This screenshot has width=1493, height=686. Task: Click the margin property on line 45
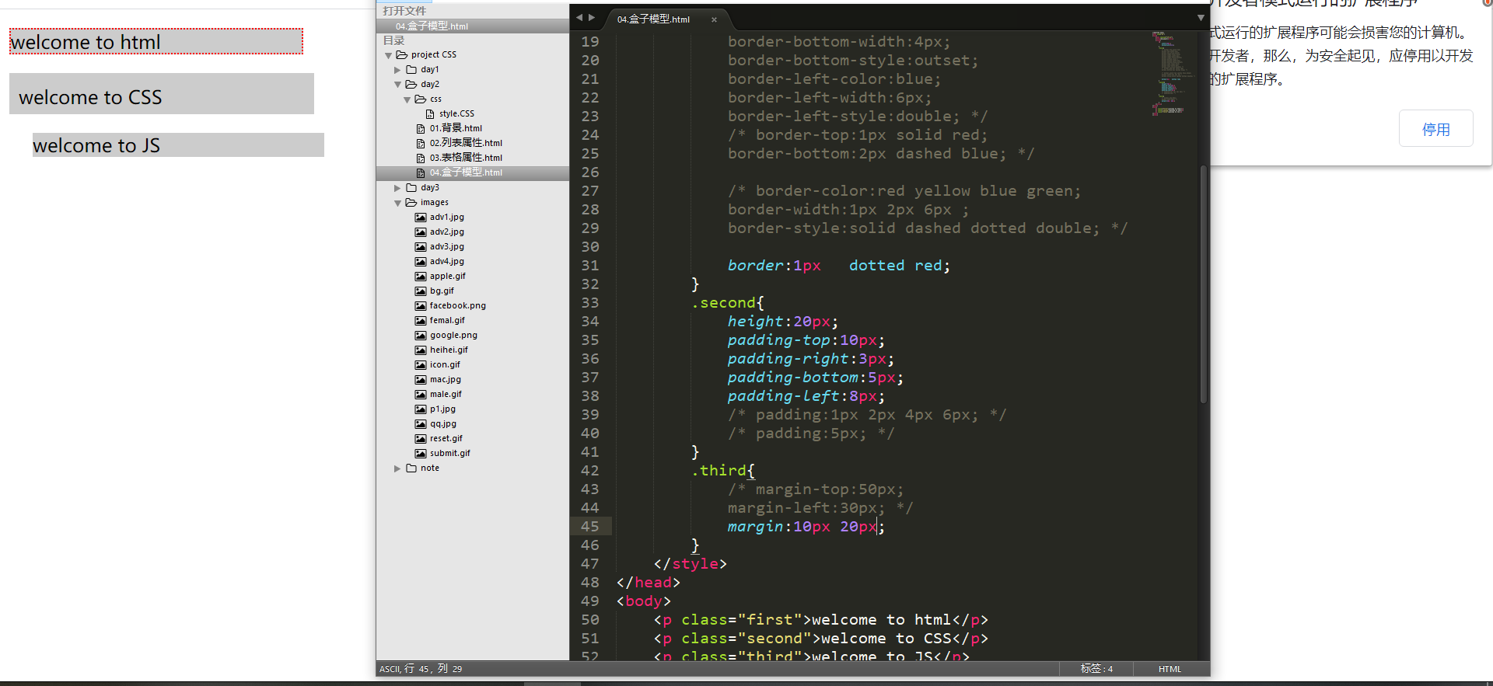(755, 527)
